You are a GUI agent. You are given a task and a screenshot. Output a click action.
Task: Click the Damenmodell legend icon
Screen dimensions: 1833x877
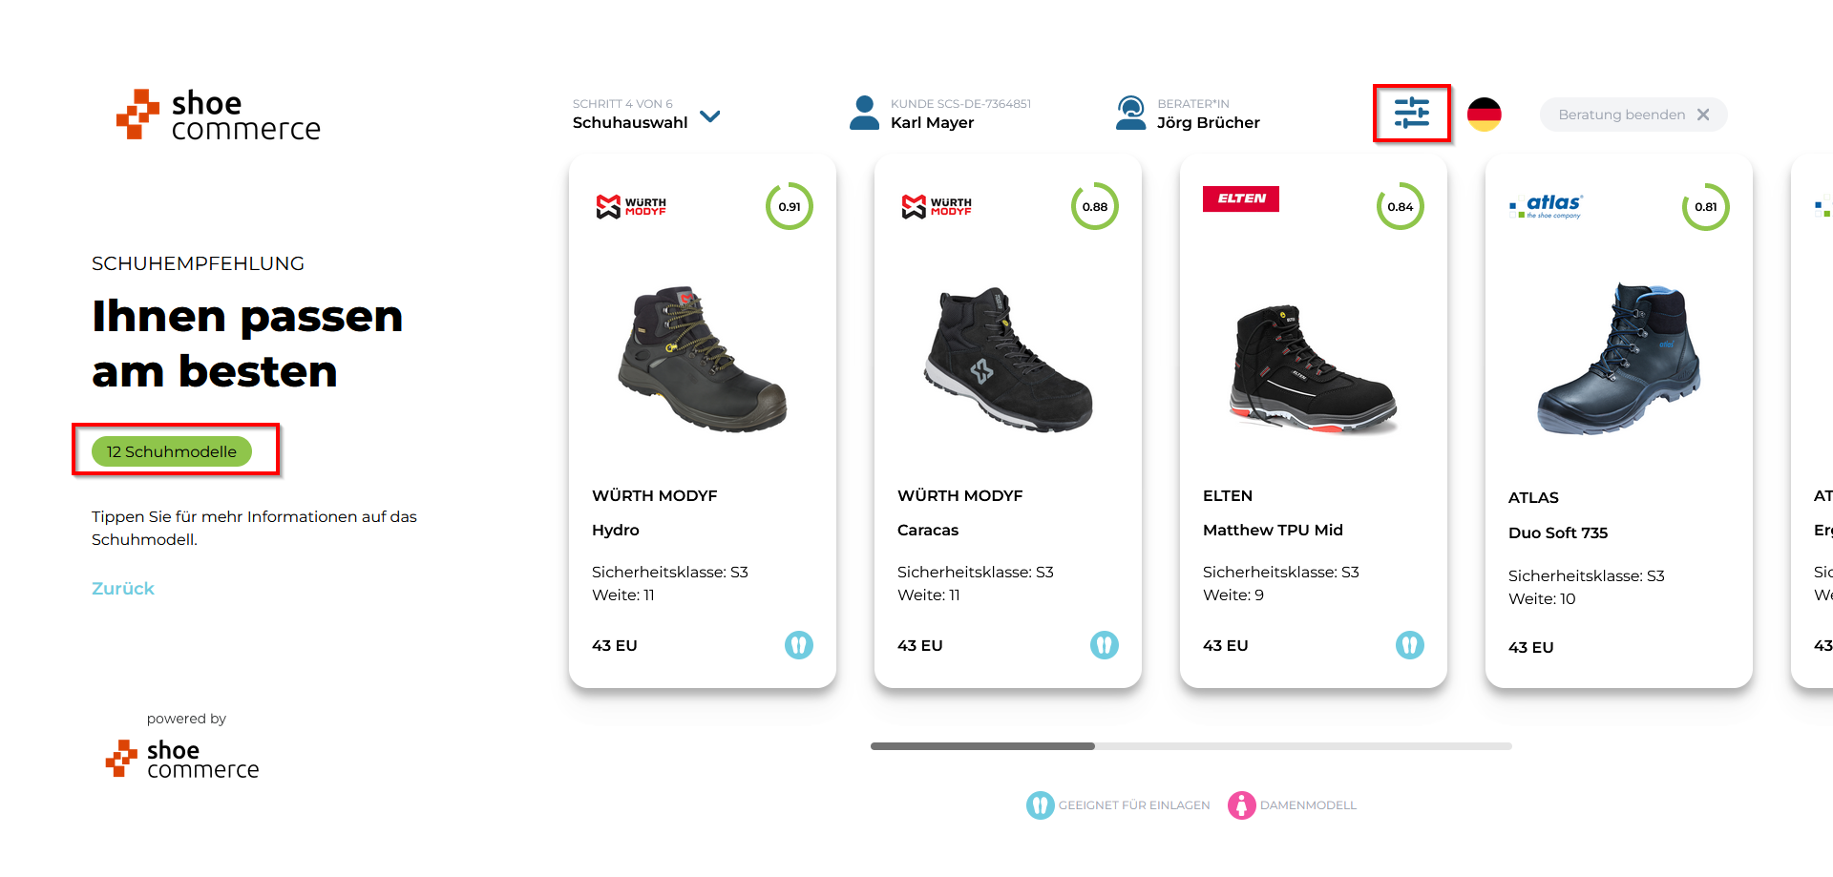(x=1241, y=805)
